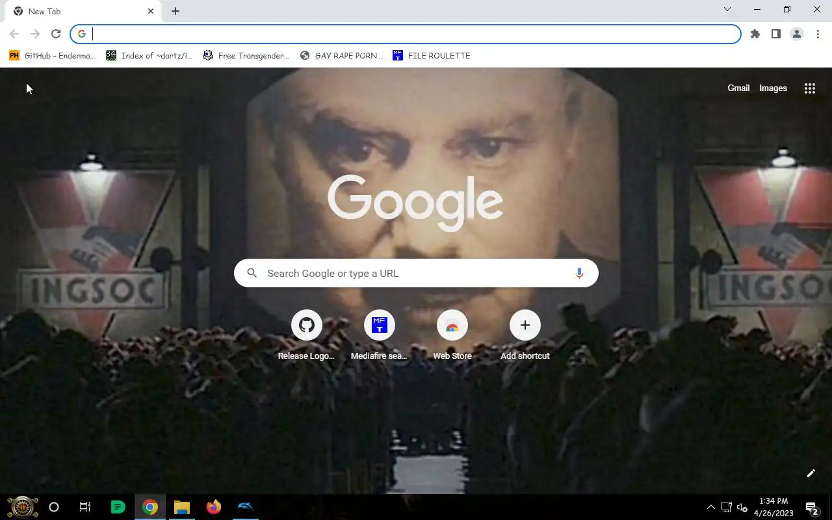Screen dimensions: 832x520
Task: Open a new tab with plus button
Action: pos(175,11)
